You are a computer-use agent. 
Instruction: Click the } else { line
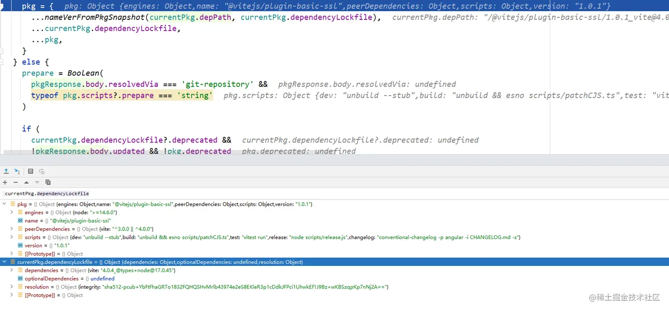click(x=31, y=62)
